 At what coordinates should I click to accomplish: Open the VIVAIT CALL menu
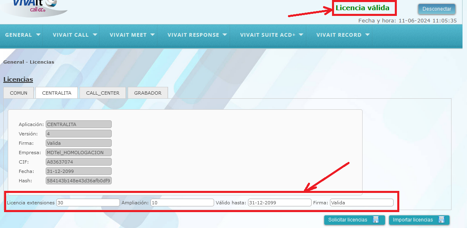pyautogui.click(x=71, y=35)
